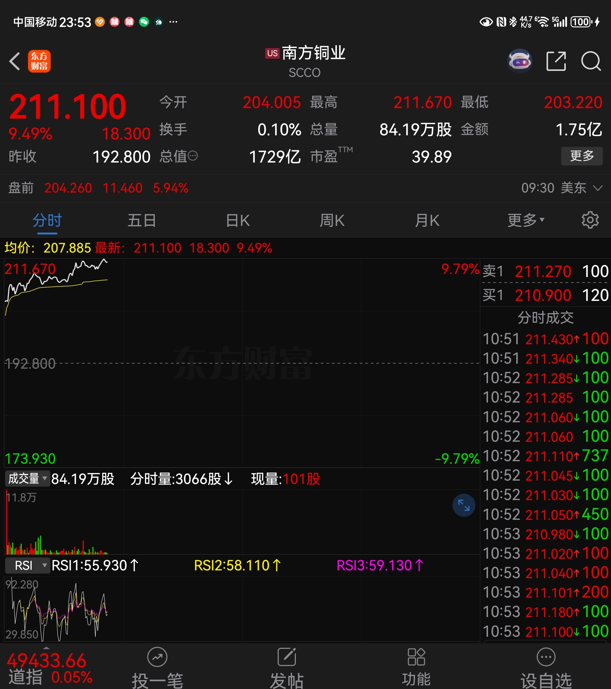Open the RSI indicator selector dropdown
611x689 pixels.
27,565
